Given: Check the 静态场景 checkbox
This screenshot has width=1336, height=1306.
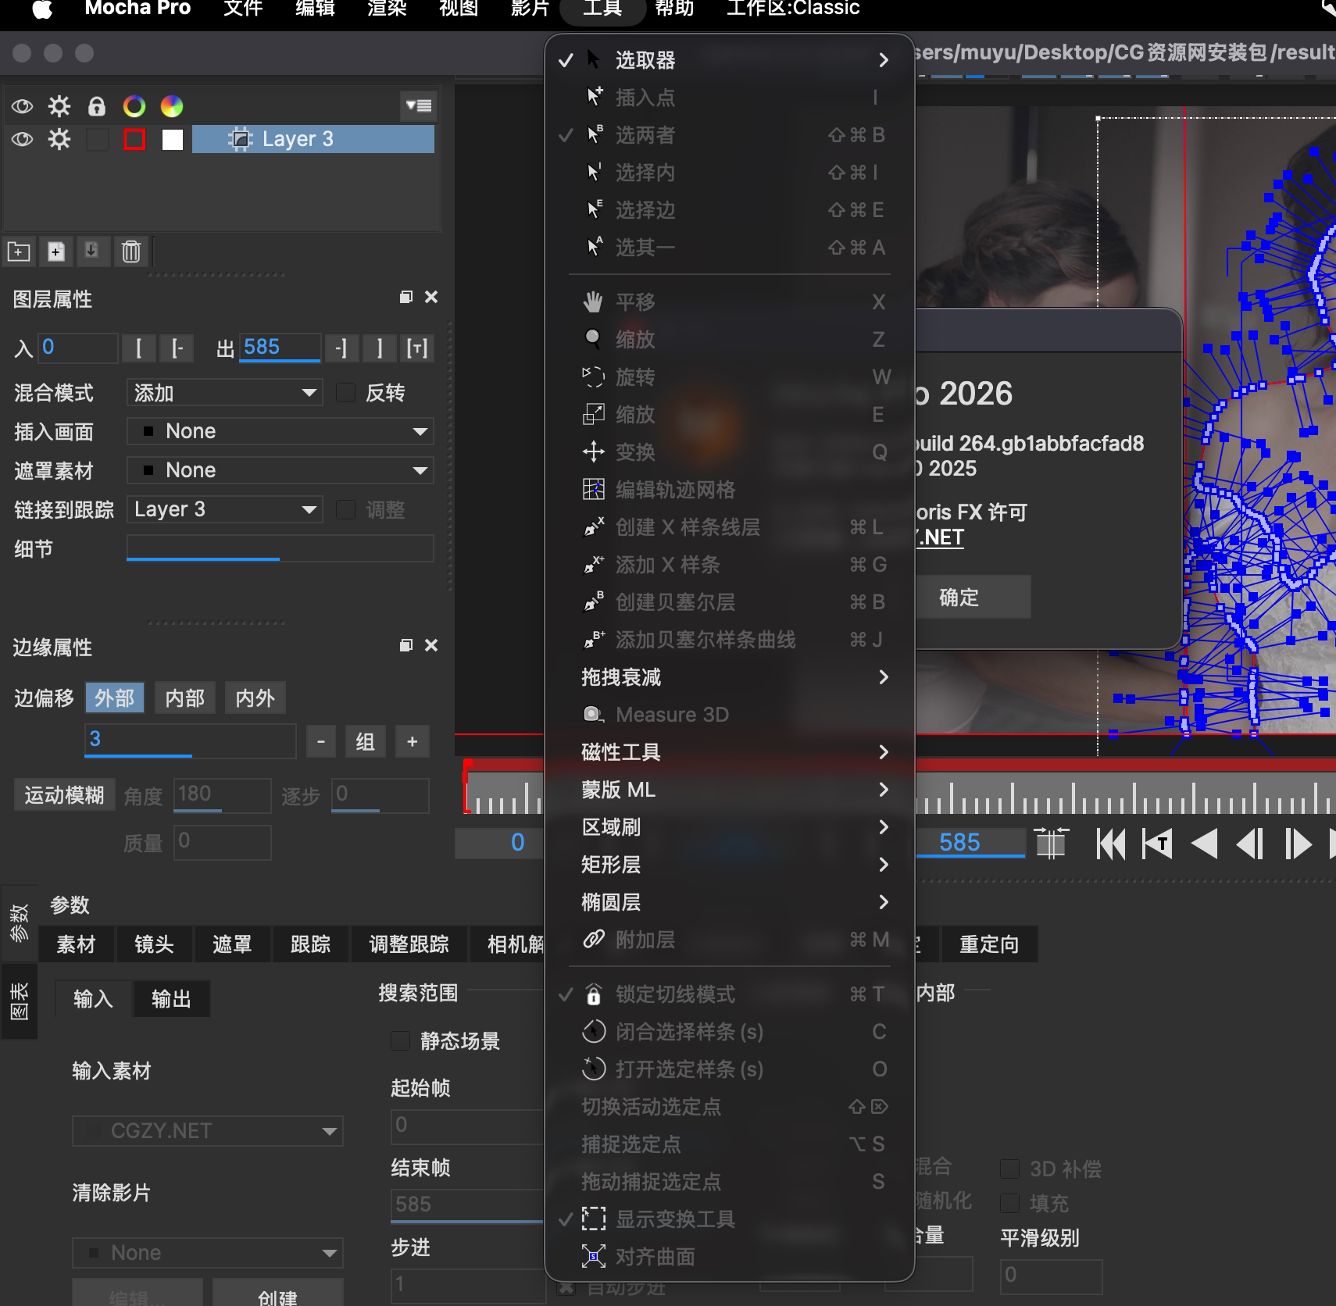Looking at the screenshot, I should 400,1040.
